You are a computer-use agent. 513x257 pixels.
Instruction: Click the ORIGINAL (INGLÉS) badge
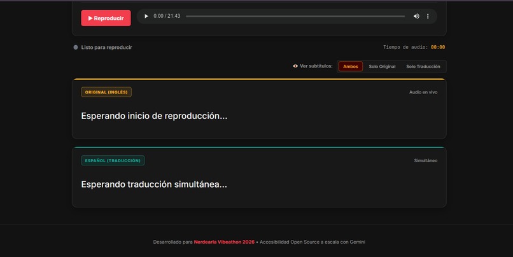[x=106, y=92]
